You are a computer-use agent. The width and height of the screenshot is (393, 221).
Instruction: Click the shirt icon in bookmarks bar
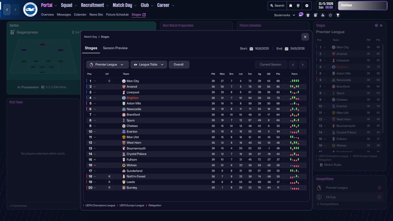308,15
